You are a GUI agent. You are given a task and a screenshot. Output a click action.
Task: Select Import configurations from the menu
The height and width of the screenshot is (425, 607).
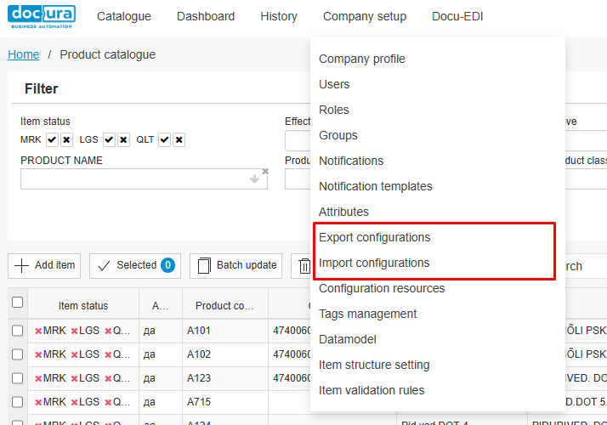click(374, 263)
